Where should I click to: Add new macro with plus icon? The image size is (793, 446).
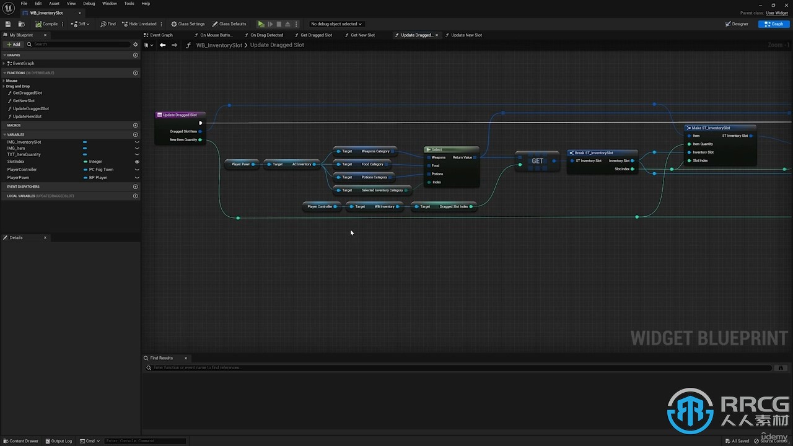(136, 125)
